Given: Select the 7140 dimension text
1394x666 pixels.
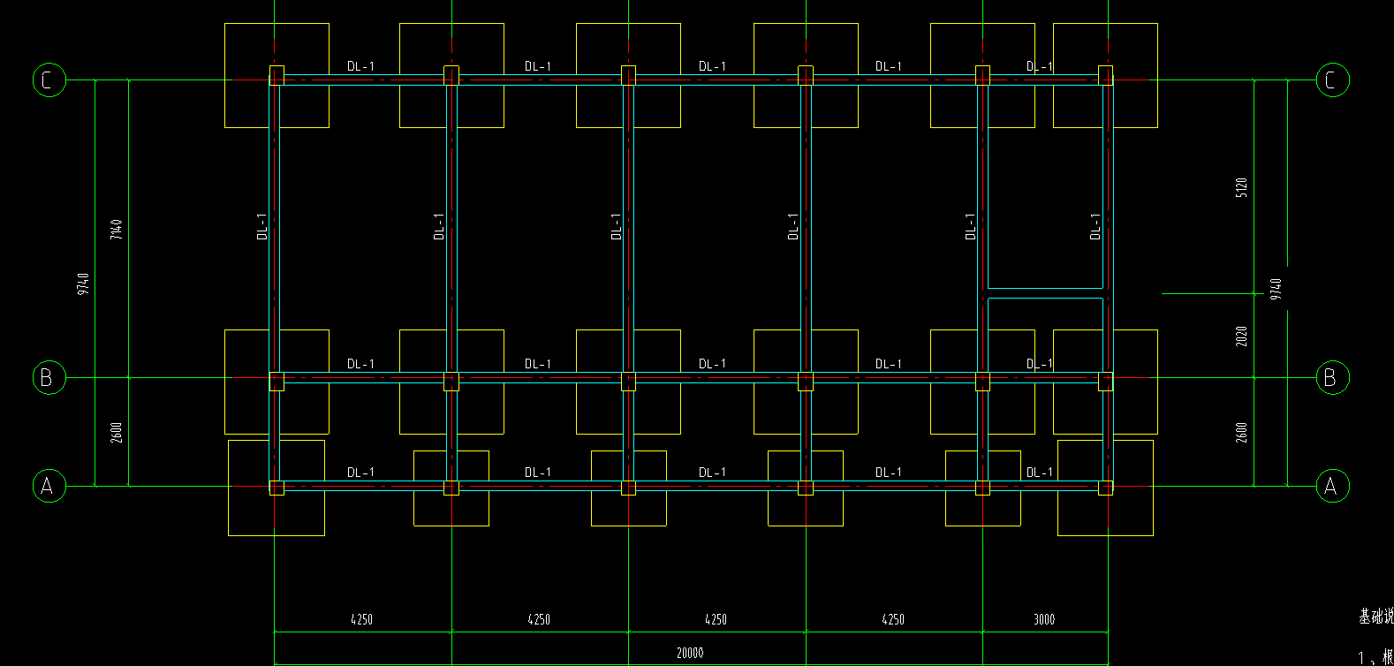Looking at the screenshot, I should (x=117, y=229).
